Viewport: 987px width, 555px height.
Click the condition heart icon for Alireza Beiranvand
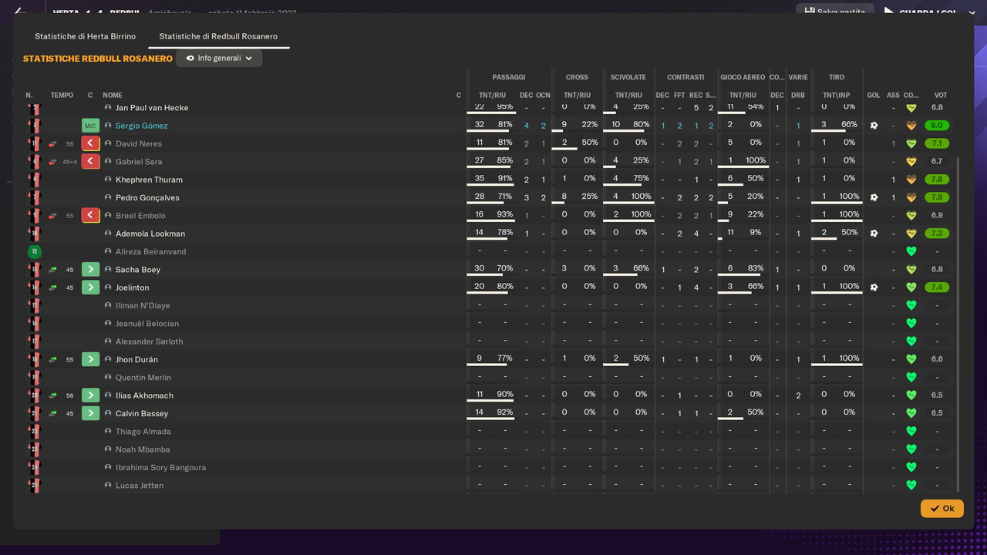(911, 251)
